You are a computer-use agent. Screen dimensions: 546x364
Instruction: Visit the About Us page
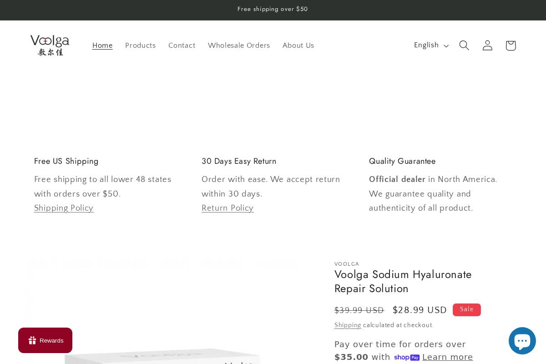[298, 45]
